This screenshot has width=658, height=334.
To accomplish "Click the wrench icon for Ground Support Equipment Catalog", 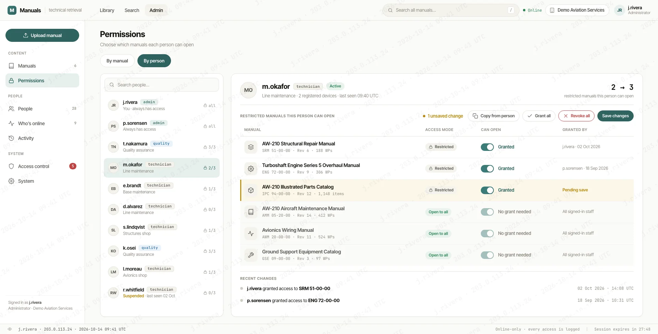I will [251, 255].
